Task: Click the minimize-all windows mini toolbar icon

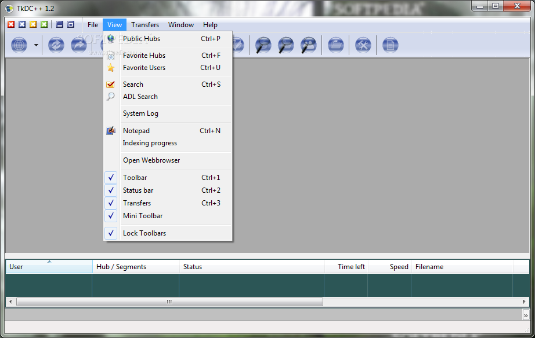Action: (60, 24)
